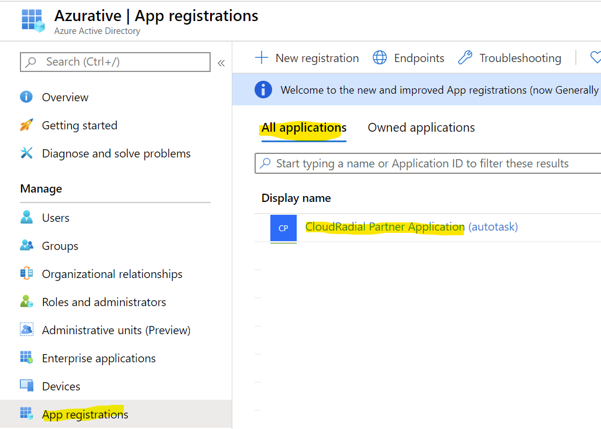Open Endpoints from the toolbar
This screenshot has height=429, width=601.
tap(419, 58)
